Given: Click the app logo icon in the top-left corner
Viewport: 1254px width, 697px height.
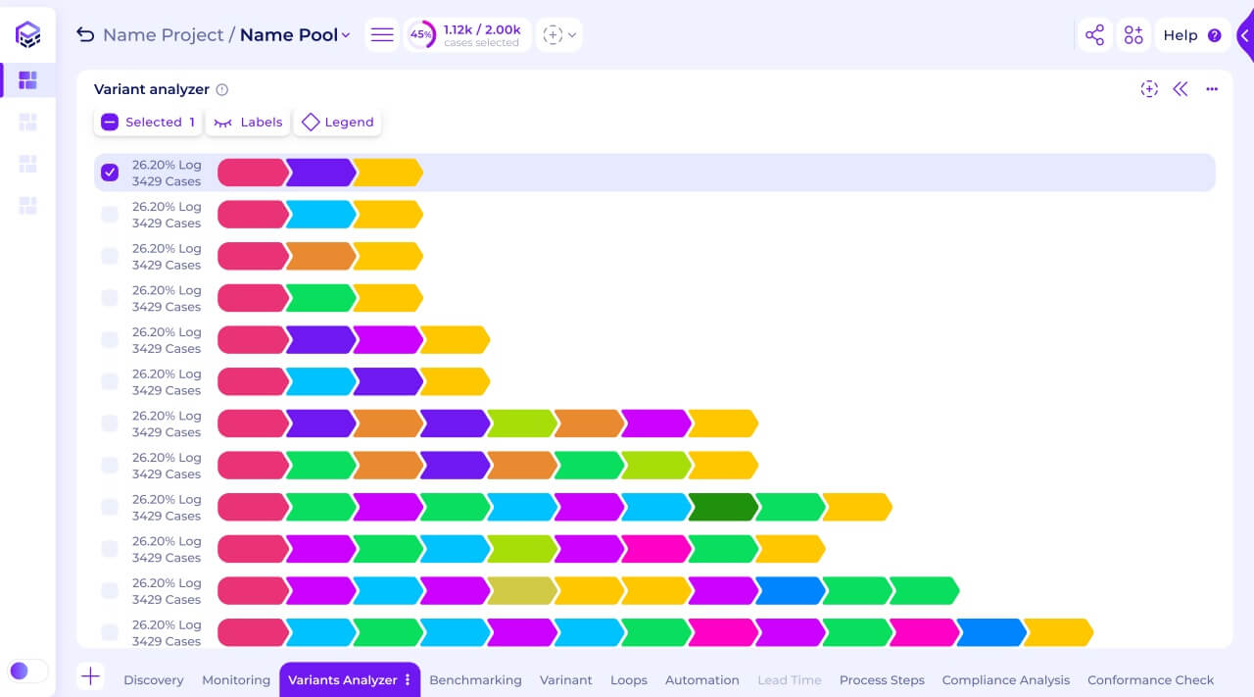Looking at the screenshot, I should [28, 34].
